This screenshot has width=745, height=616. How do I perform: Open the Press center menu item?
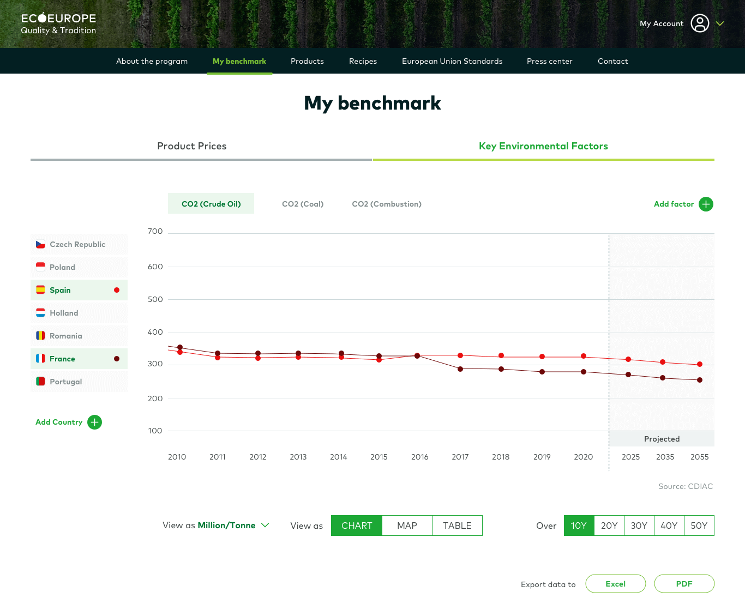(549, 61)
